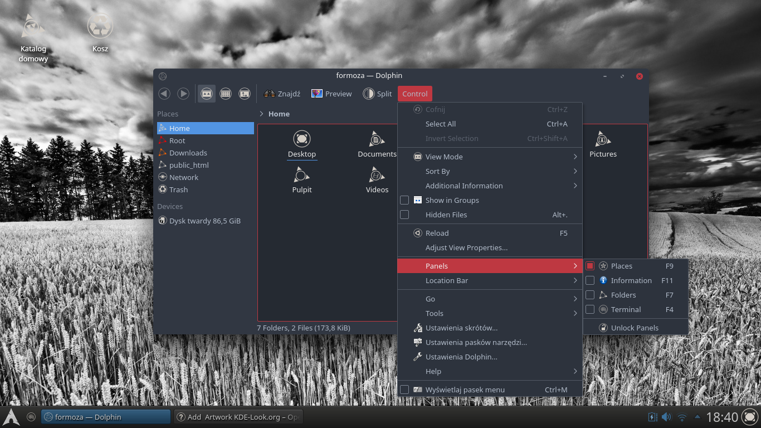The width and height of the screenshot is (761, 428).
Task: Toggle Hidden Files checkbox
Action: point(404,215)
